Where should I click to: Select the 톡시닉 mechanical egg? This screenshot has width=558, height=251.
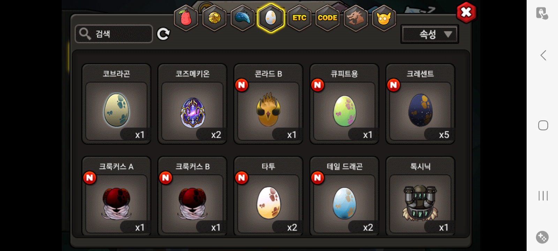pyautogui.click(x=420, y=196)
